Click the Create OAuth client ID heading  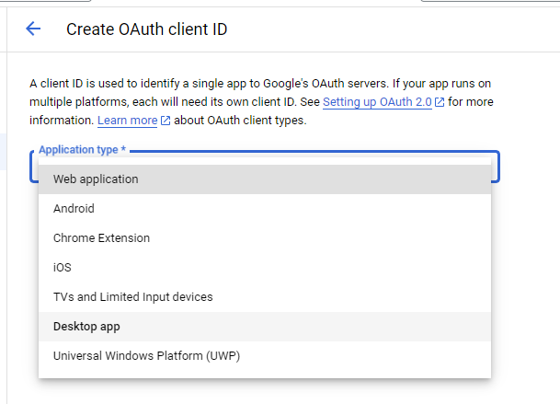[x=147, y=29]
